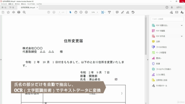Upload file to cloud icon
This screenshot has height=104, width=185.
pyautogui.click(x=14, y=12)
